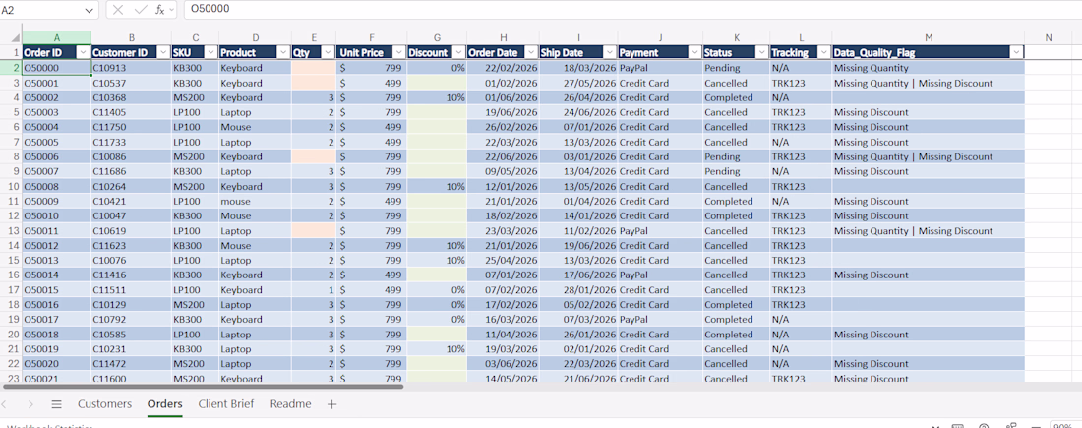Click customer cell C10792
Viewport: 1082px width, 428px height.
tap(131, 320)
